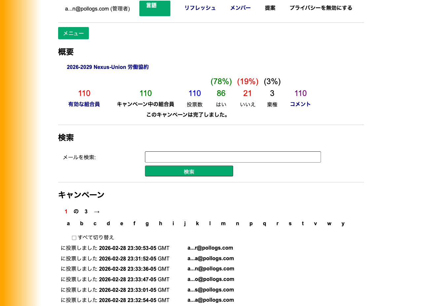Screen dimensions: 422x306
Task: Filter members by letter y
Action: (343, 224)
